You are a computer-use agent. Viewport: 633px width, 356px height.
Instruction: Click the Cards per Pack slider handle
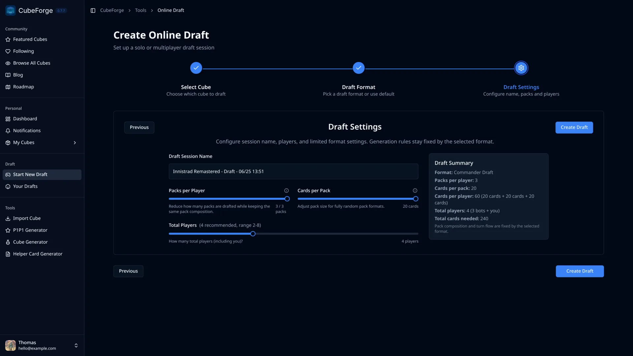[x=416, y=199]
